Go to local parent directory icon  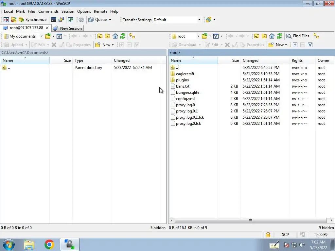click(x=100, y=36)
